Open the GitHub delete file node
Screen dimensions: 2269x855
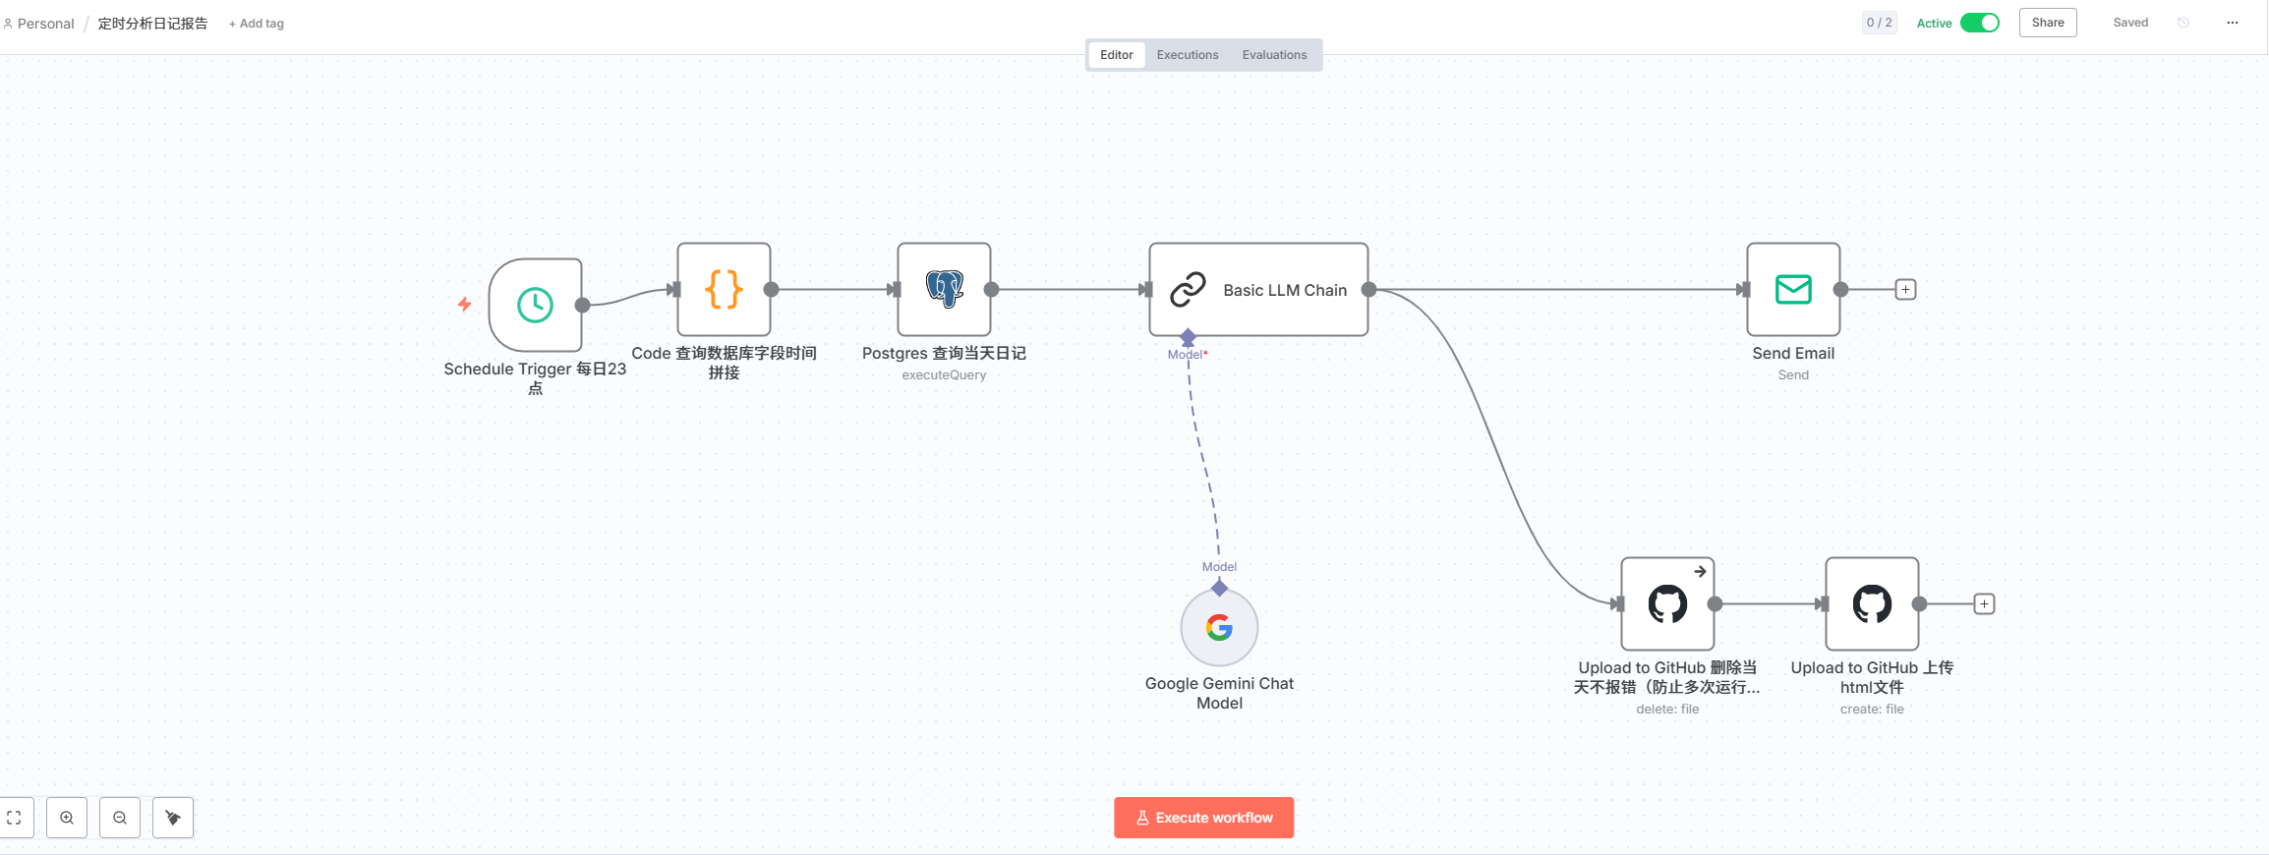(x=1667, y=604)
